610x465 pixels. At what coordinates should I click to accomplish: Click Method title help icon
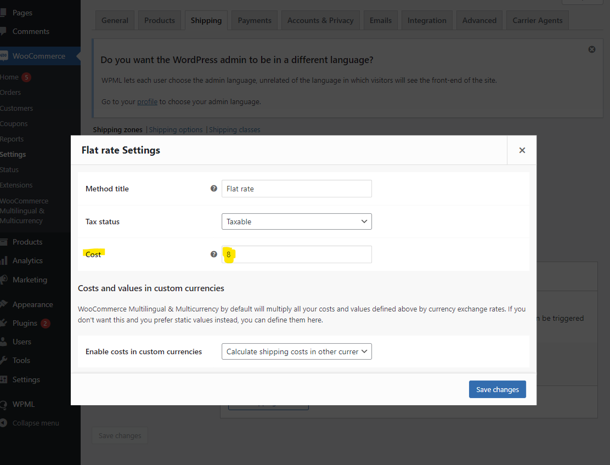tap(213, 189)
